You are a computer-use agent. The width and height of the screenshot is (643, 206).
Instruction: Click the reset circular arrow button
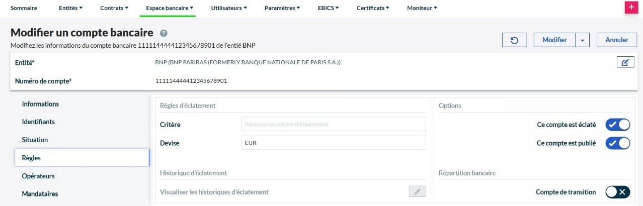[514, 40]
